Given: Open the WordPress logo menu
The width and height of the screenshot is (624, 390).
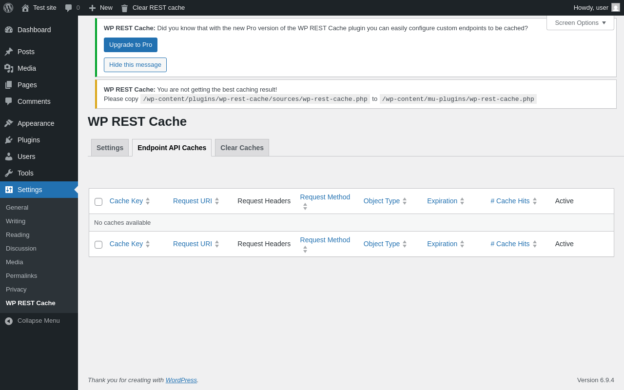Looking at the screenshot, I should pyautogui.click(x=8, y=8).
